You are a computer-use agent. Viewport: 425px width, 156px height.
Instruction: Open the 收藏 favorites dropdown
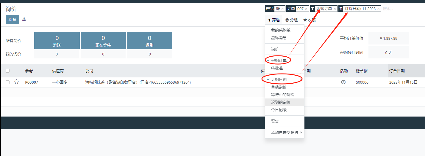(x=309, y=20)
